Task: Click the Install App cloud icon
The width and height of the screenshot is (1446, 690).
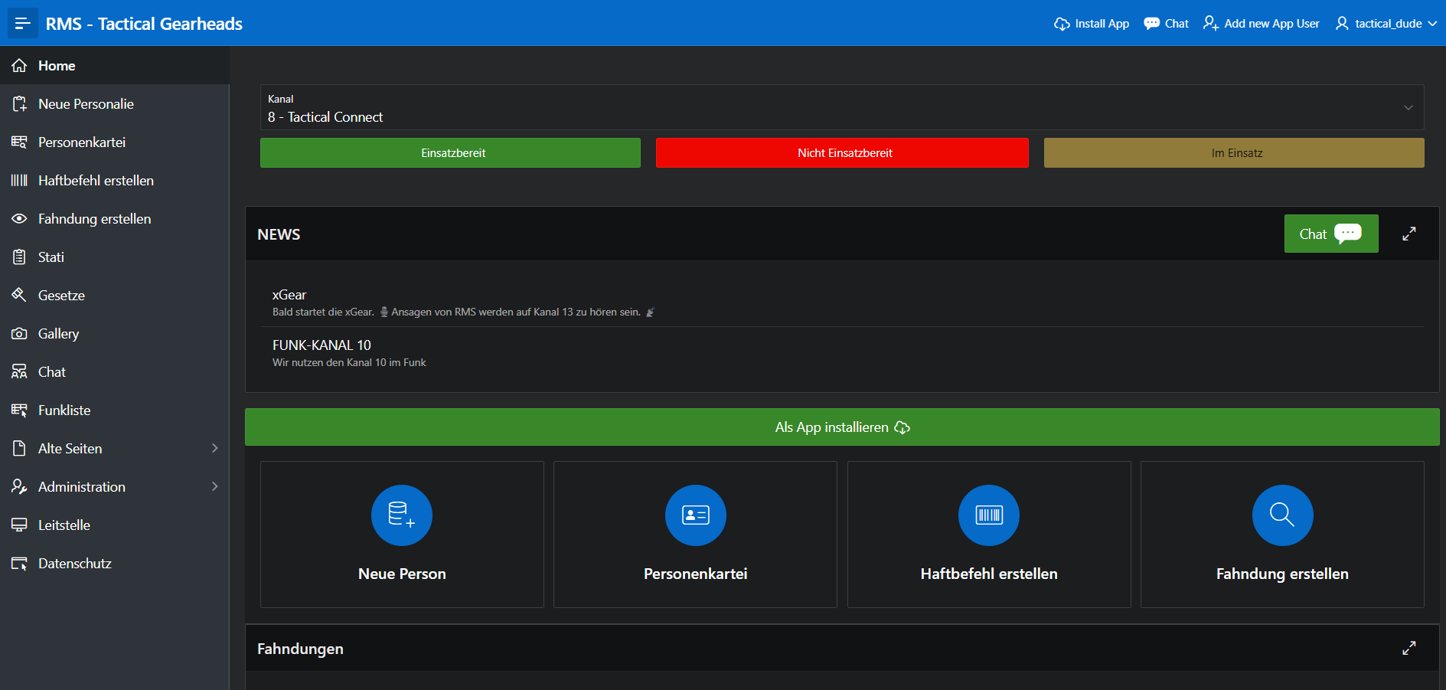Action: pos(1062,24)
